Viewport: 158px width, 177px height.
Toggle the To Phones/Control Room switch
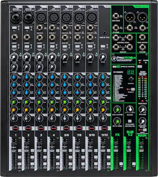(x=129, y=121)
